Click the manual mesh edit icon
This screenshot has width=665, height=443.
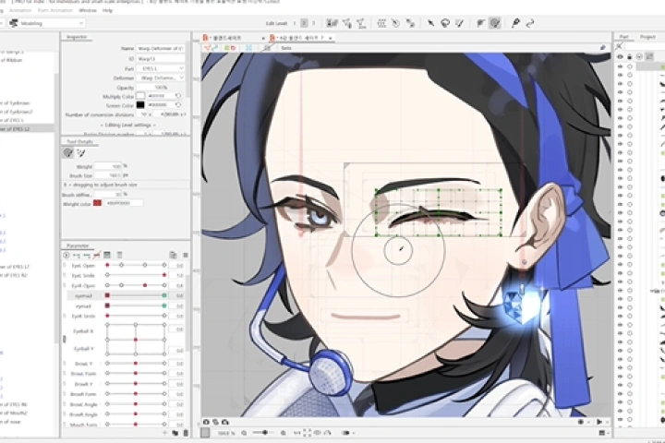pos(347,23)
